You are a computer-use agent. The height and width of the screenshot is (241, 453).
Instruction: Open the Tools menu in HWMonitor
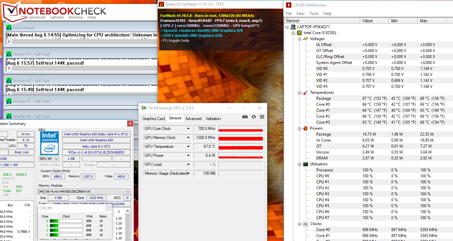[314, 14]
